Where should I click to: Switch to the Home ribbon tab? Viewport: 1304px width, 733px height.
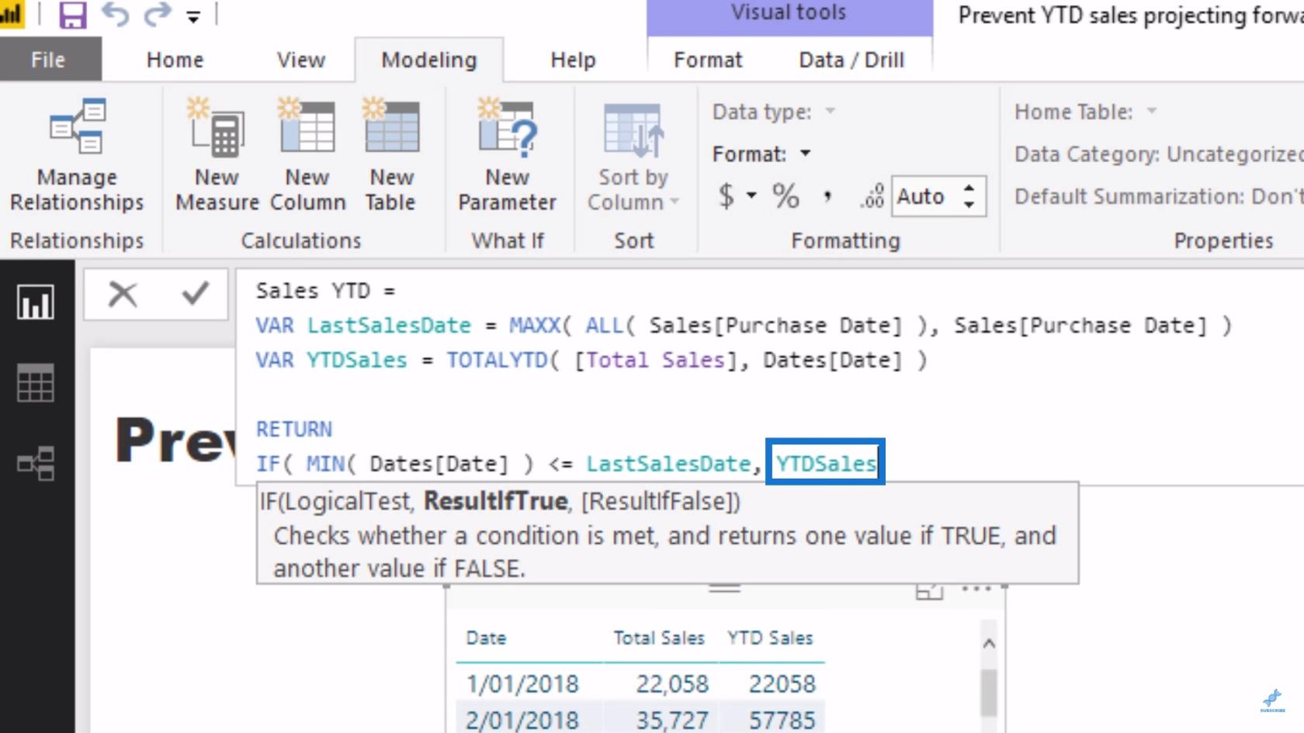coord(175,60)
